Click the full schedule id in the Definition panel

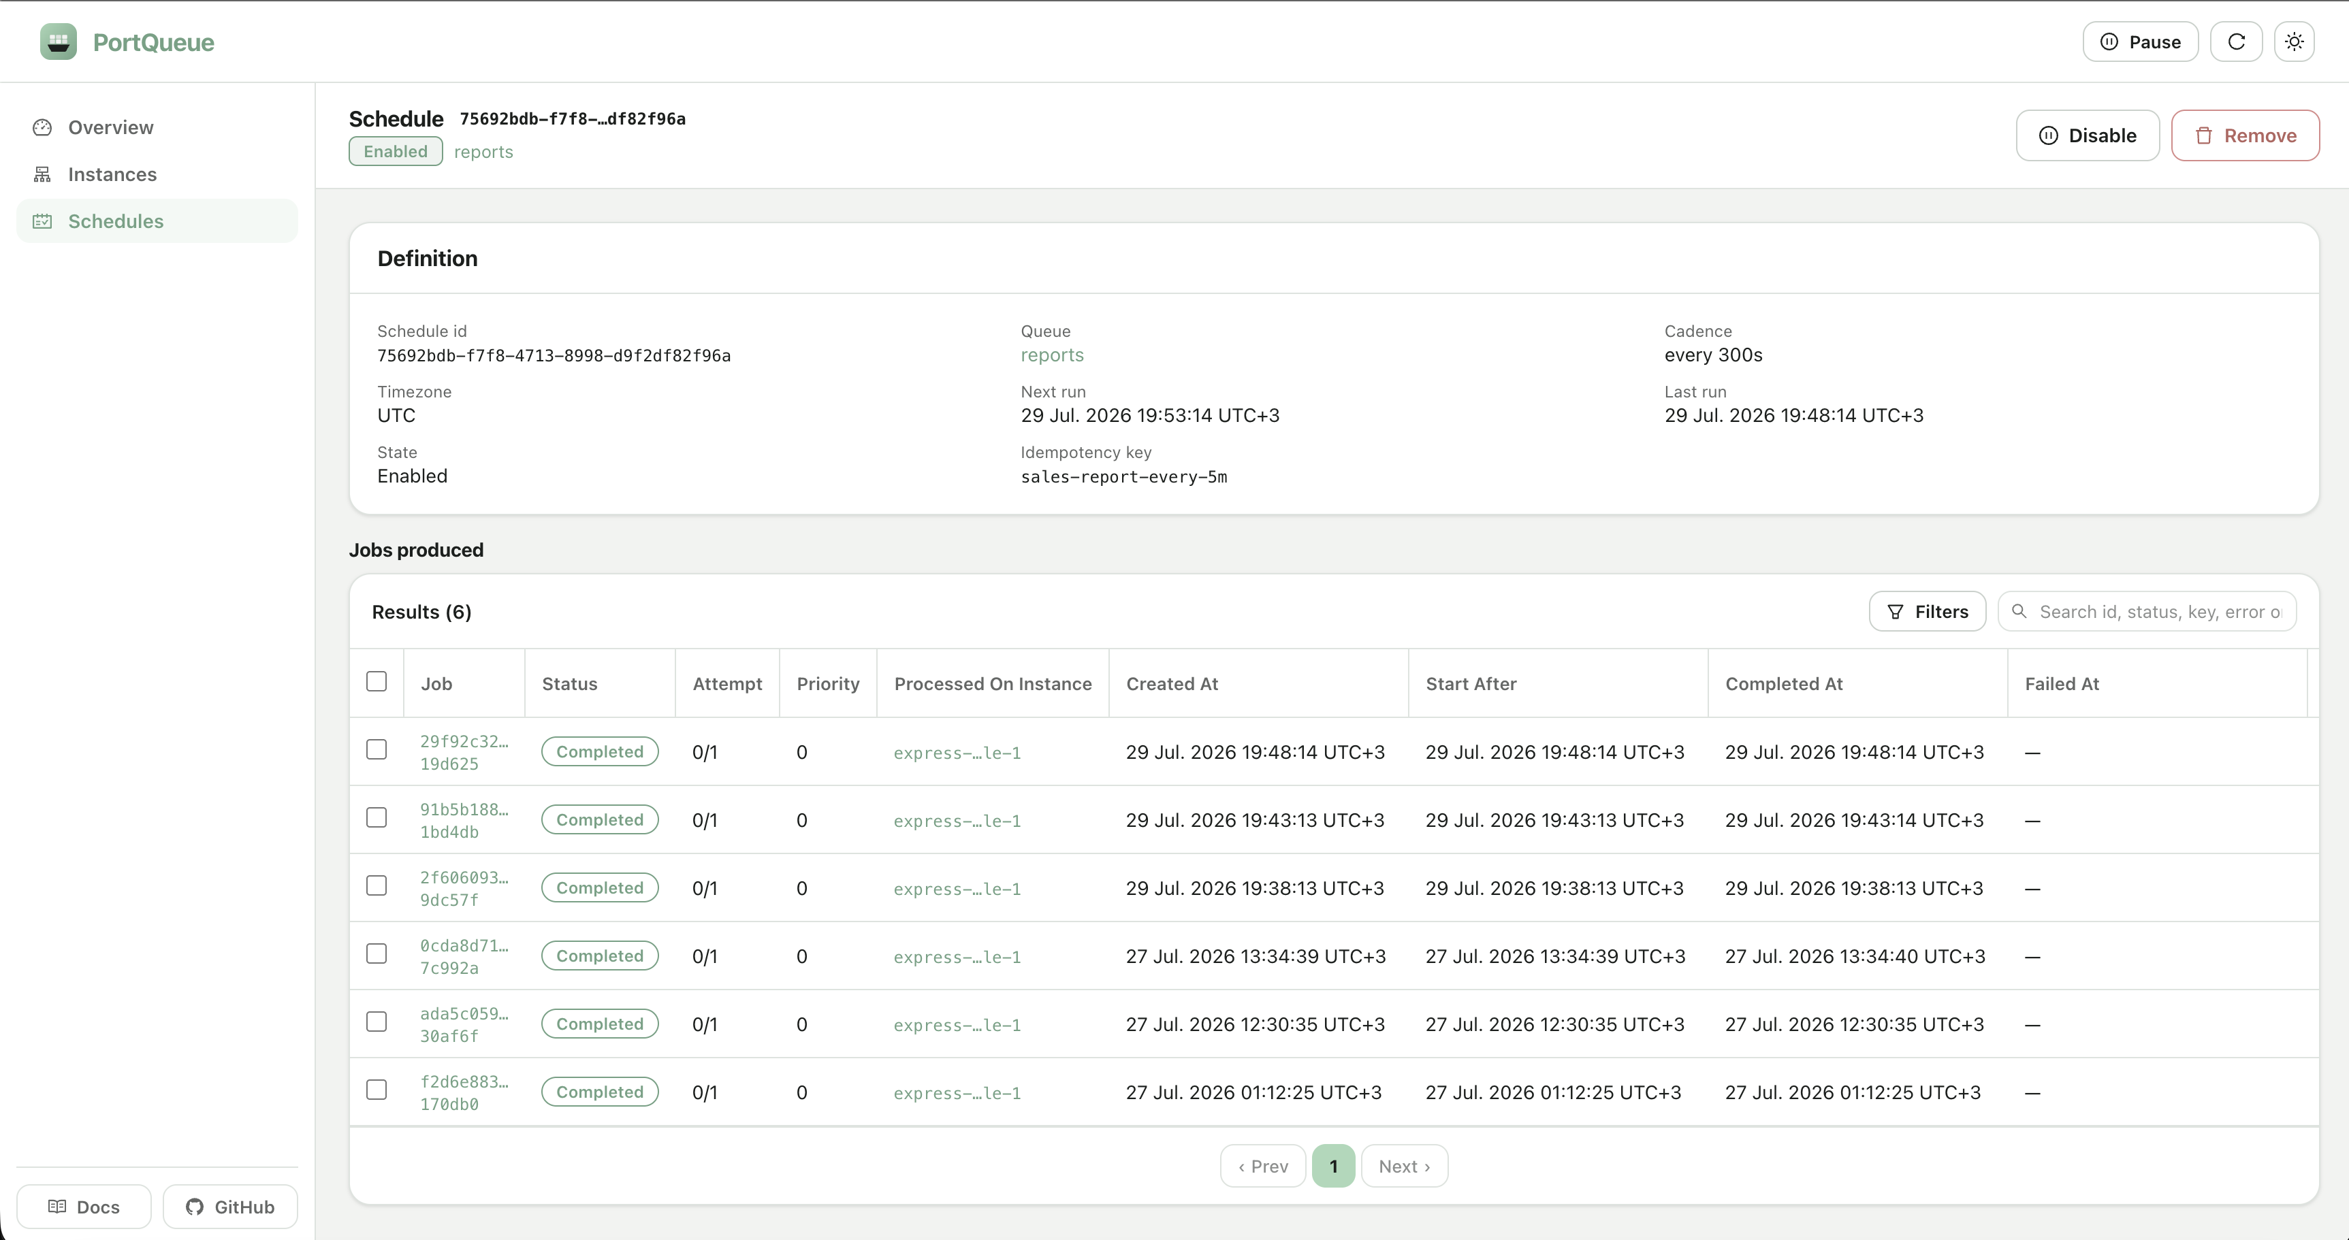pos(554,355)
